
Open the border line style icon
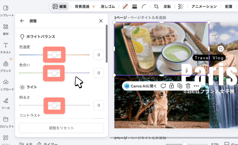[x=135, y=7]
